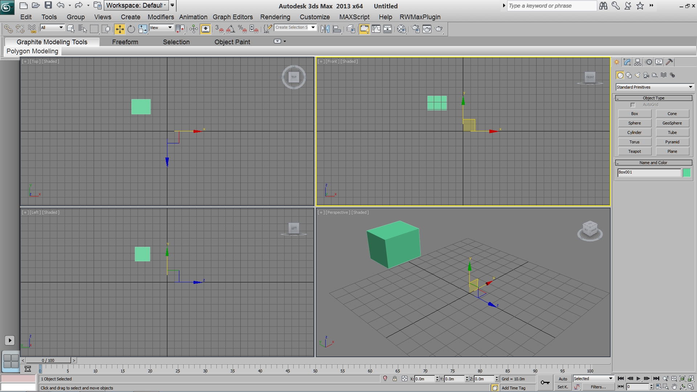Image resolution: width=697 pixels, height=392 pixels.
Task: Select the Link tool icon
Action: [x=8, y=29]
